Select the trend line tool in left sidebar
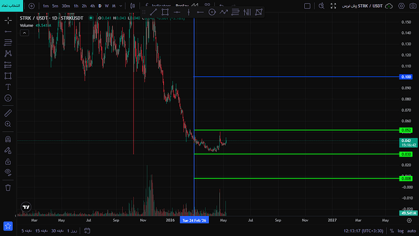Screen dimensions: 419x236 (8, 32)
